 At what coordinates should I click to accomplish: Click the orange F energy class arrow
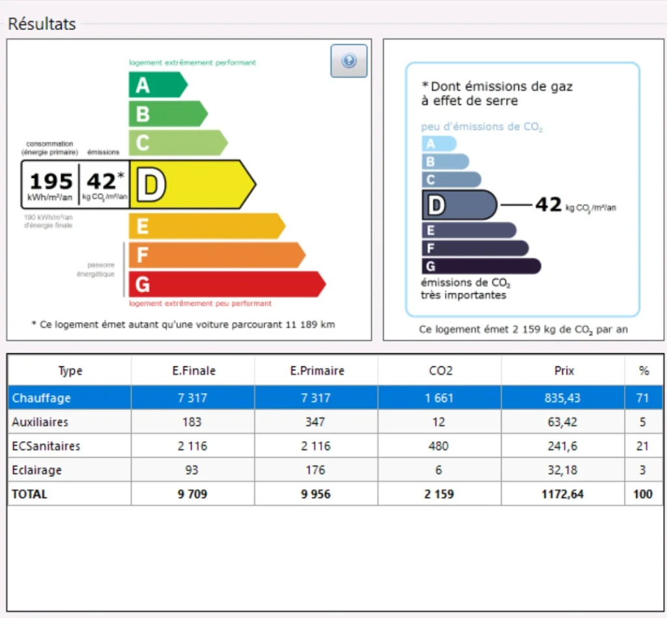[x=215, y=255]
